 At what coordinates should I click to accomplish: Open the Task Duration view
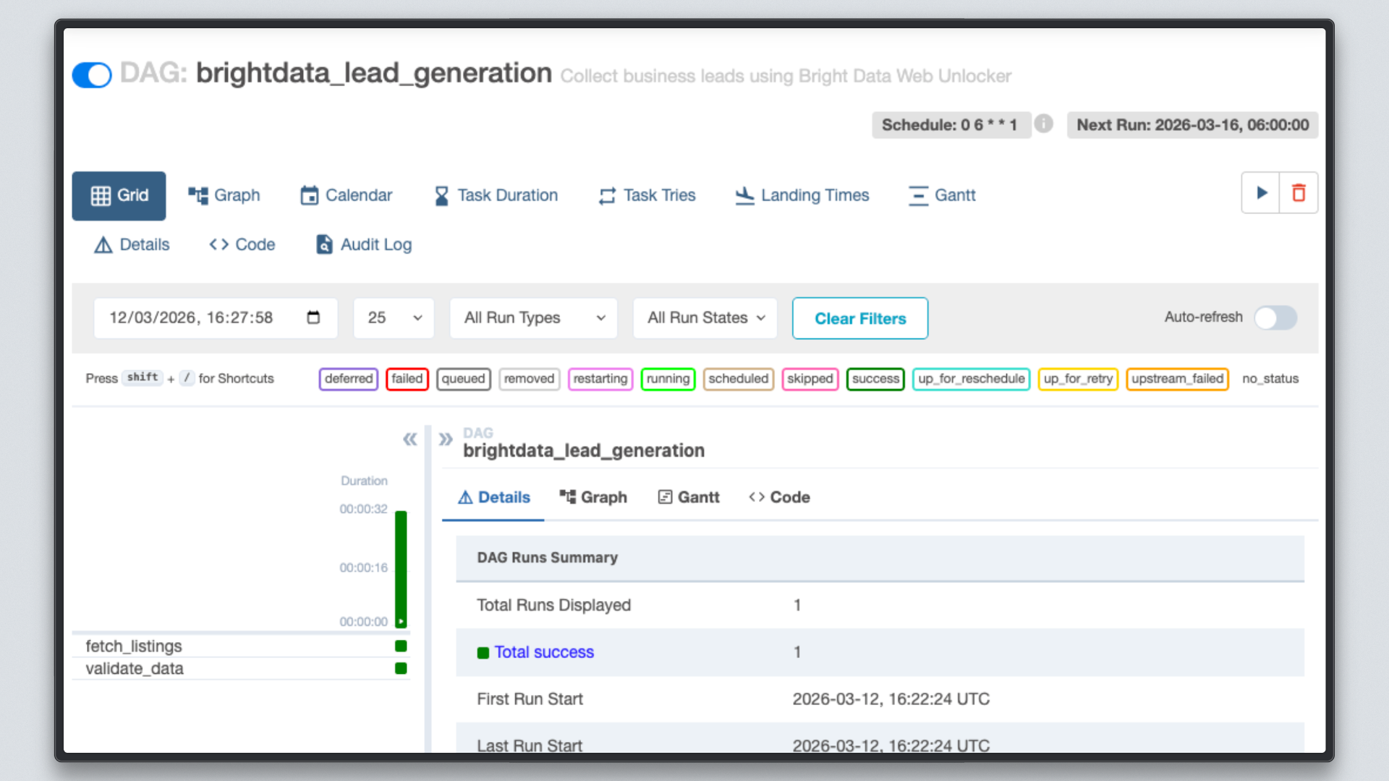[495, 195]
